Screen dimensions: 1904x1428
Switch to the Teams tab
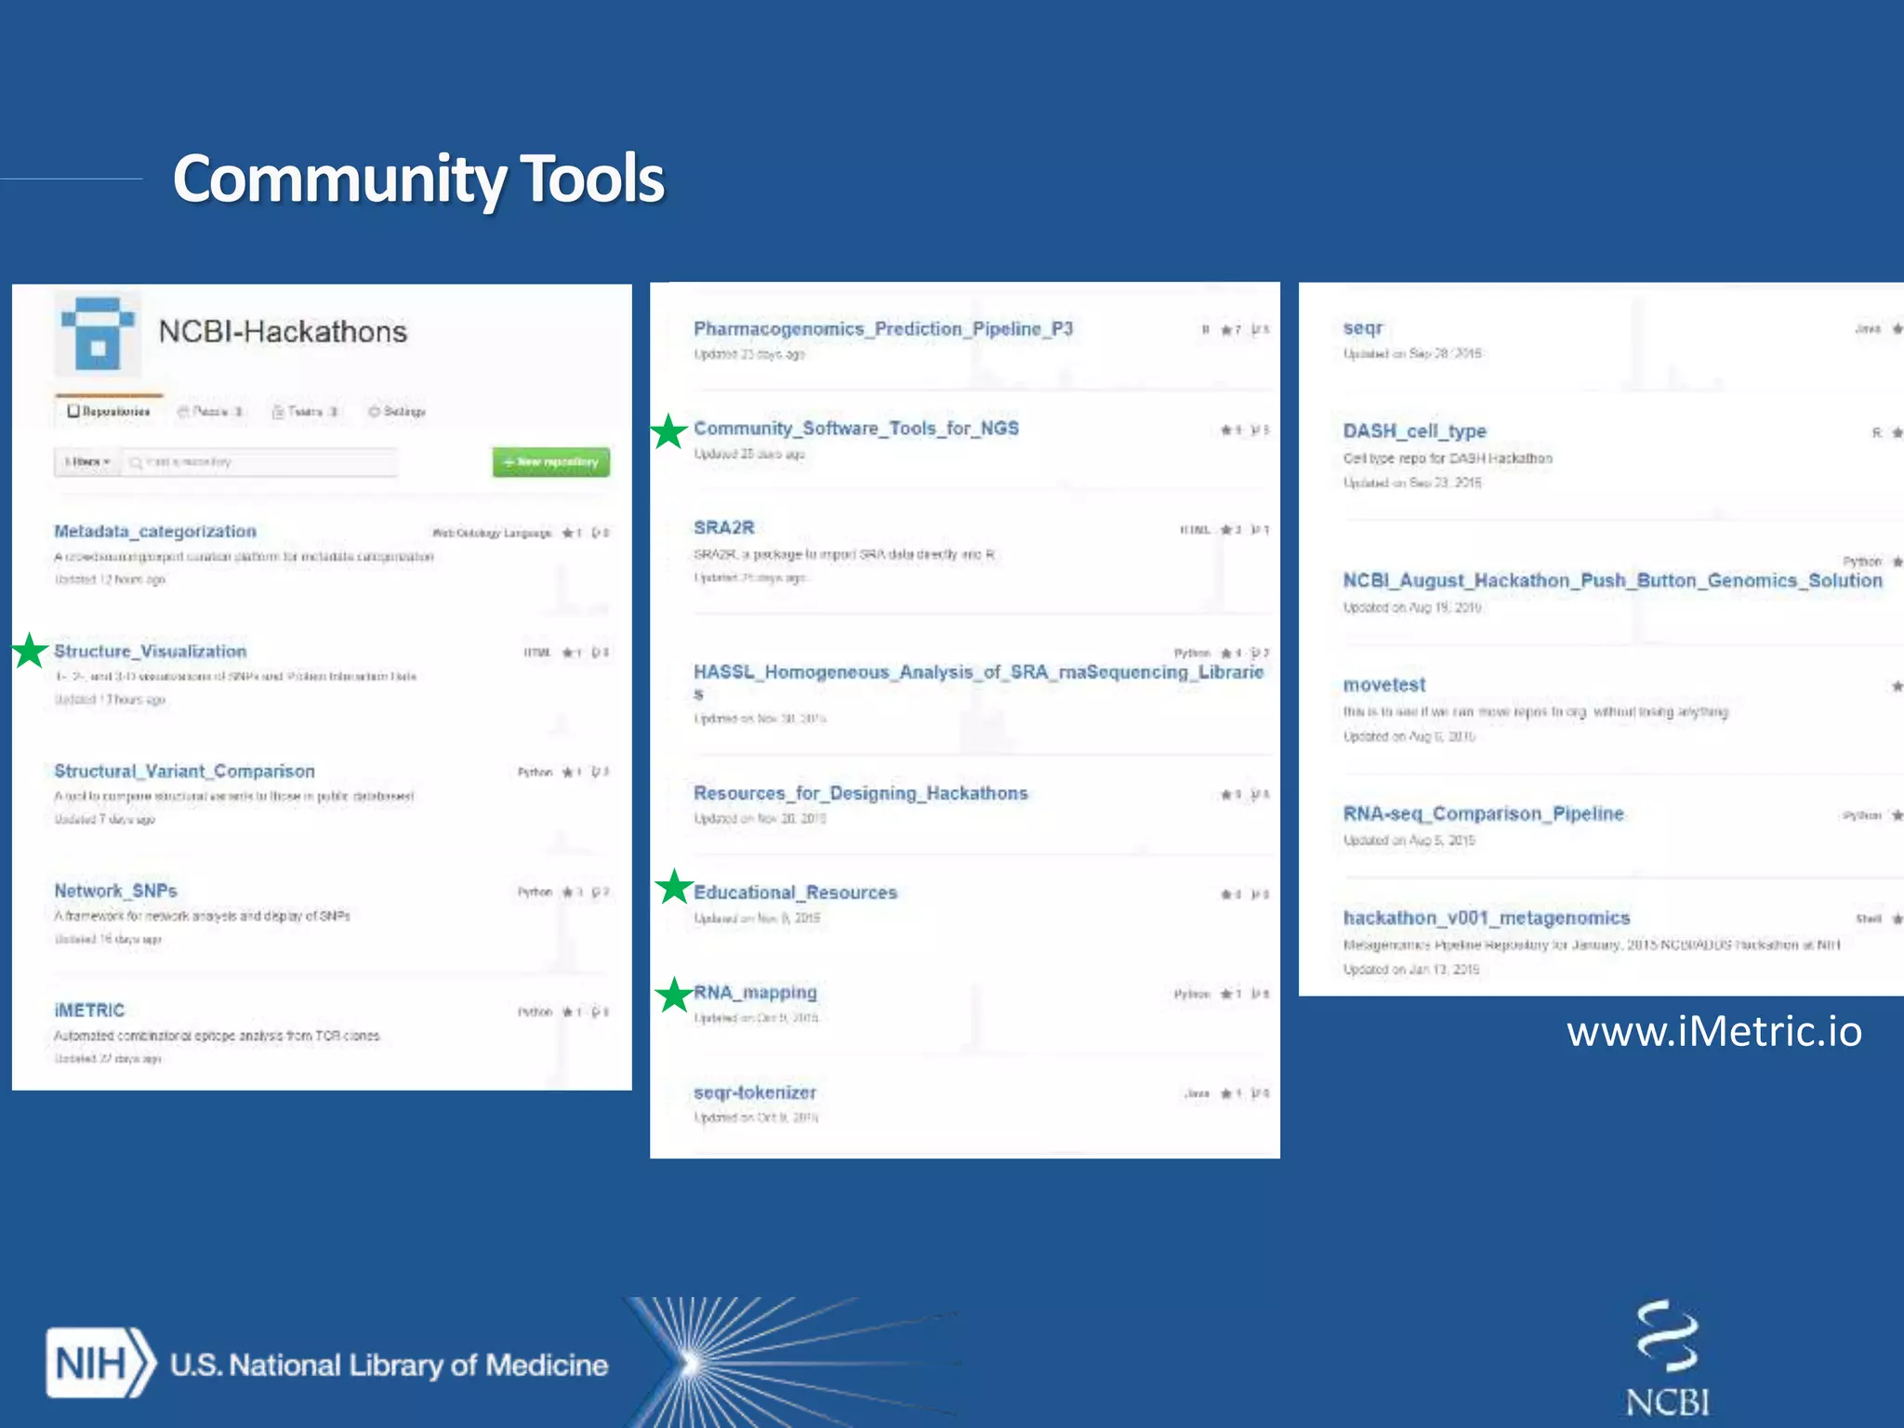(305, 411)
